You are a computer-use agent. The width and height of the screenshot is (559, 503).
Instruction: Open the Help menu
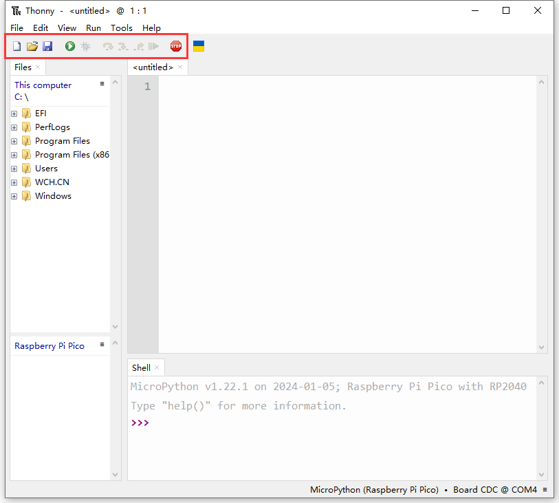(x=151, y=28)
